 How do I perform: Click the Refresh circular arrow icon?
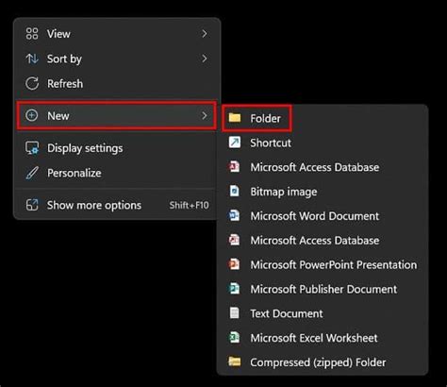coord(32,83)
